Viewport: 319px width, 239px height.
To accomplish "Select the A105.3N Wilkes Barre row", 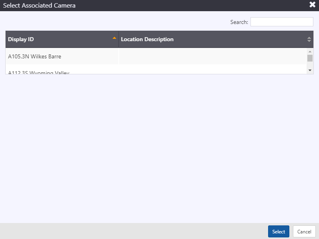I will pyautogui.click(x=156, y=56).
